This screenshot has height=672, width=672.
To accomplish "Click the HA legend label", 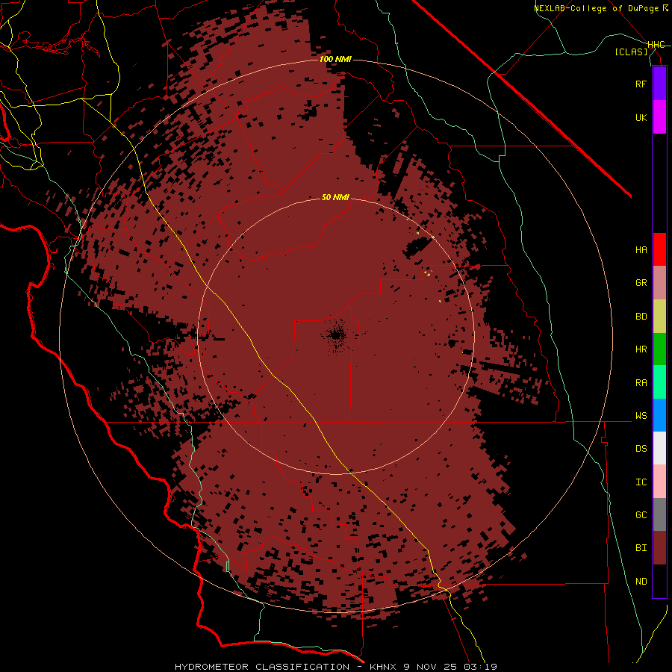I will coord(641,249).
